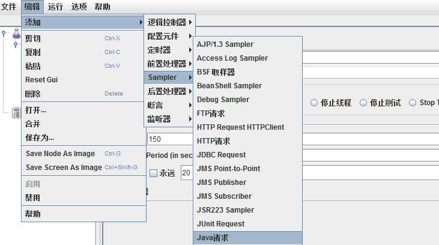Image resolution: width=439 pixels, height=245 pixels.
Task: Select the 添加 menu entry
Action: (x=83, y=22)
